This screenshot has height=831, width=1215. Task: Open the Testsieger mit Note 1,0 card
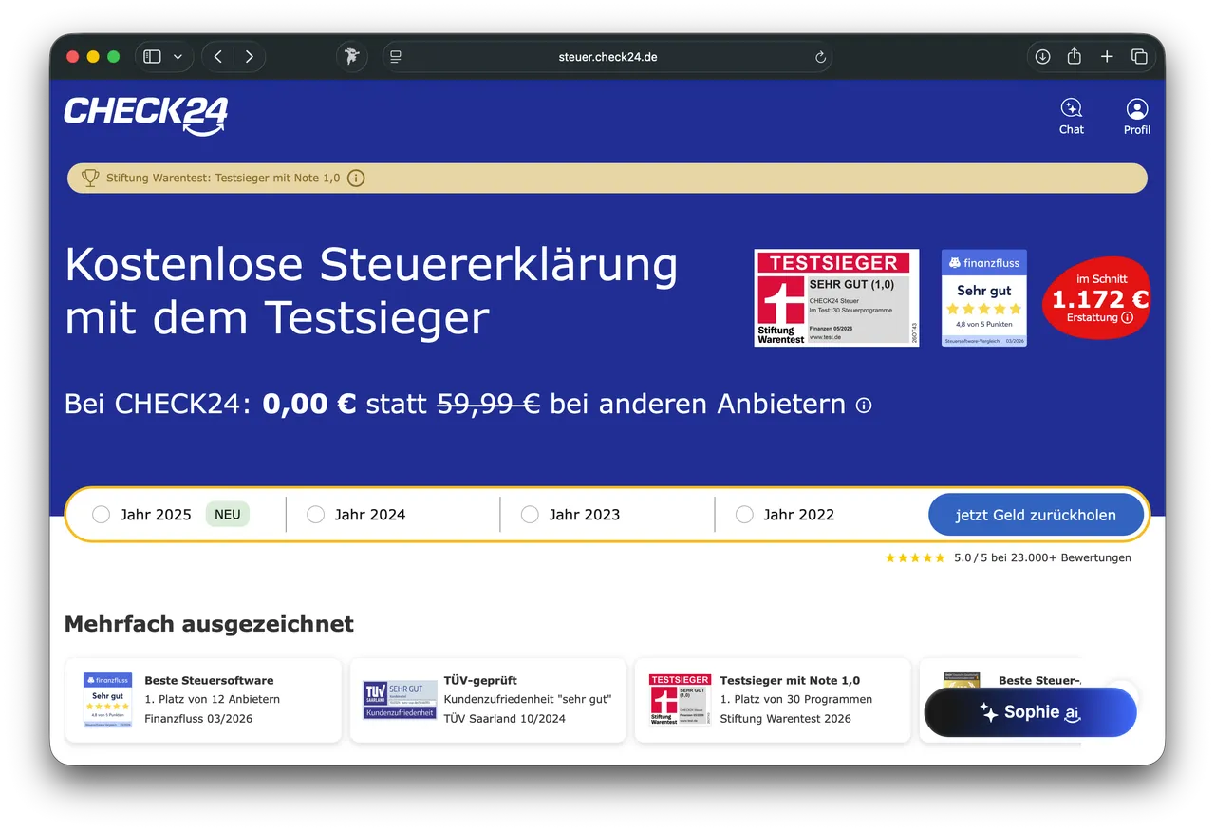[x=773, y=700]
